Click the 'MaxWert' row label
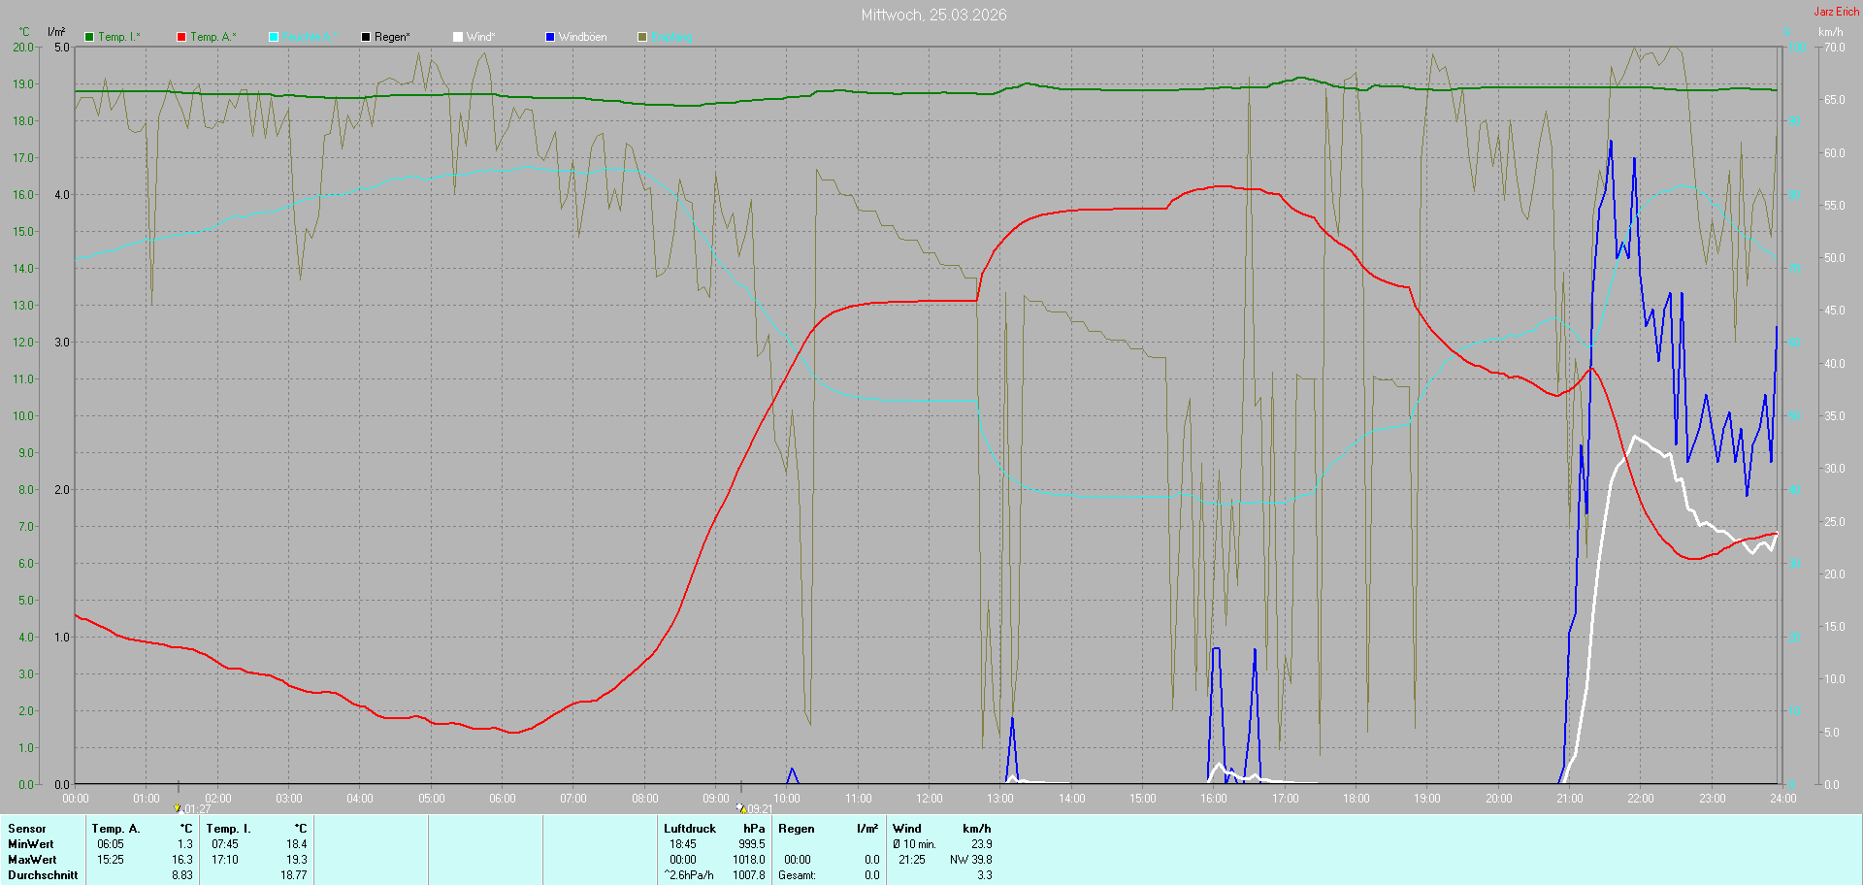1863x885 pixels. (32, 860)
